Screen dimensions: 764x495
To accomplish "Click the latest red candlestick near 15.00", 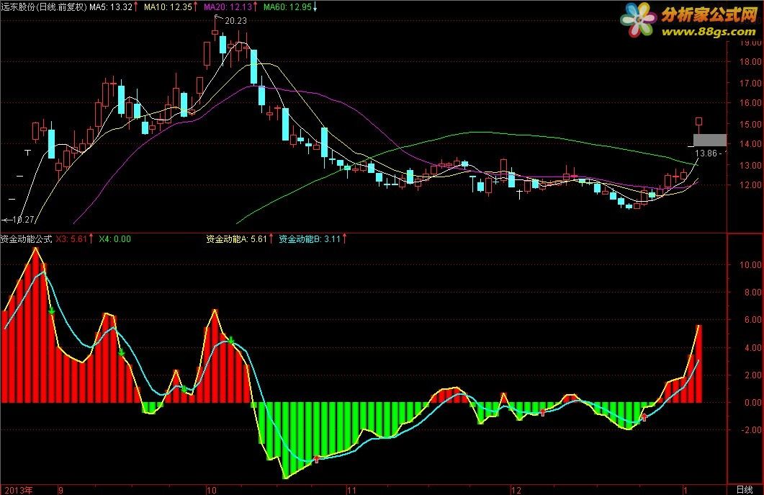I will point(698,122).
